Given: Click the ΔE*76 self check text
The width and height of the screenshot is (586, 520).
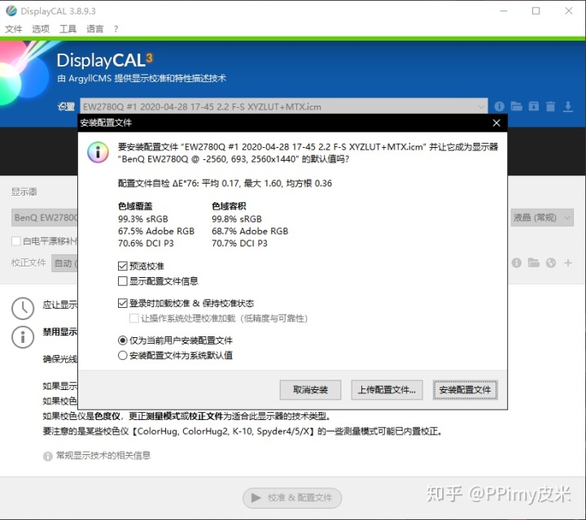Looking at the screenshot, I should coord(225,183).
